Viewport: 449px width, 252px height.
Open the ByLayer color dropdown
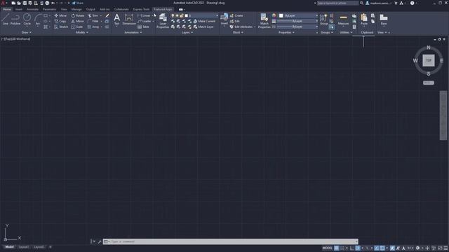(x=298, y=15)
